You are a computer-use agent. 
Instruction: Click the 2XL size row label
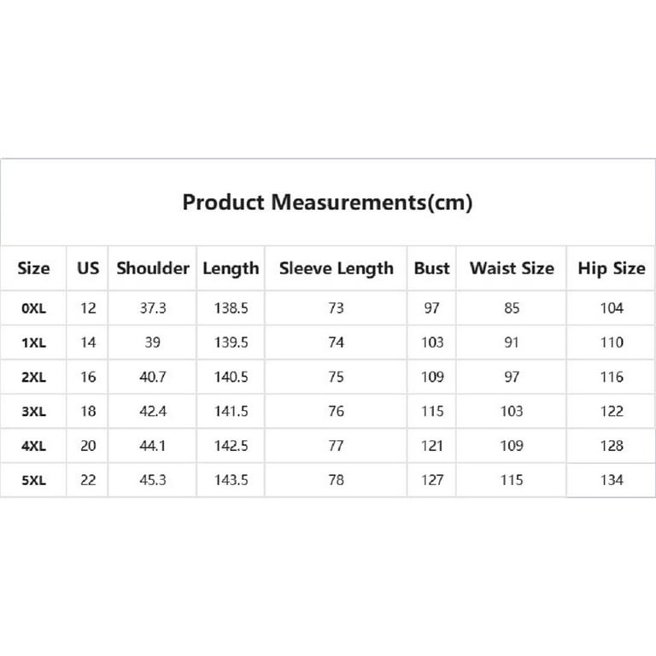tap(33, 378)
